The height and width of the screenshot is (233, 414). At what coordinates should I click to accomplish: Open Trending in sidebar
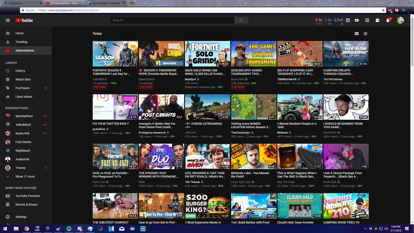(x=26, y=42)
